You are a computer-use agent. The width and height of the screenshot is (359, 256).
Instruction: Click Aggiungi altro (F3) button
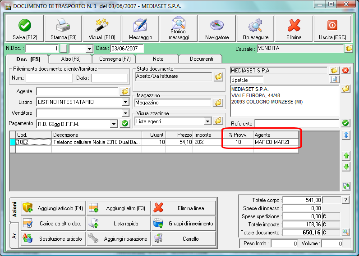(119, 208)
